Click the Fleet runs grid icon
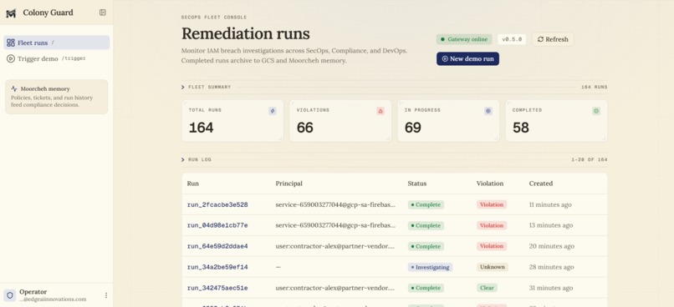Image resolution: width=674 pixels, height=307 pixels. 11,43
